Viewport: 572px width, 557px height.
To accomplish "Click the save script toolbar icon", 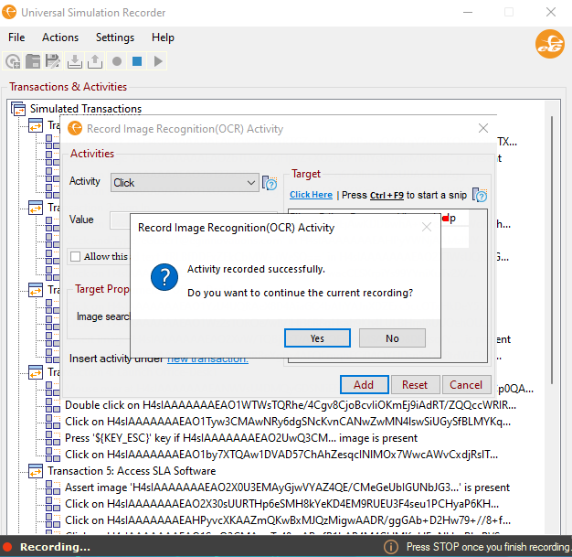I will pyautogui.click(x=53, y=61).
